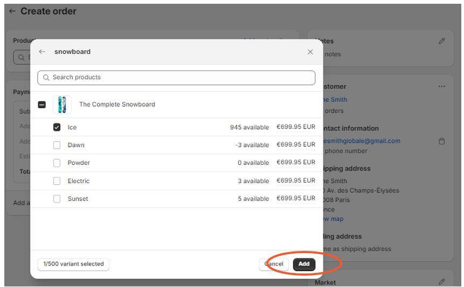Uncheck the Ice variant checkbox
The height and width of the screenshot is (287, 464).
click(x=57, y=128)
